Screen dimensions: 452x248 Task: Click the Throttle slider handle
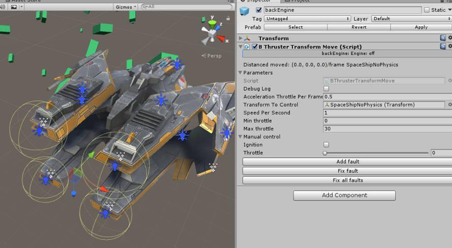pos(325,153)
